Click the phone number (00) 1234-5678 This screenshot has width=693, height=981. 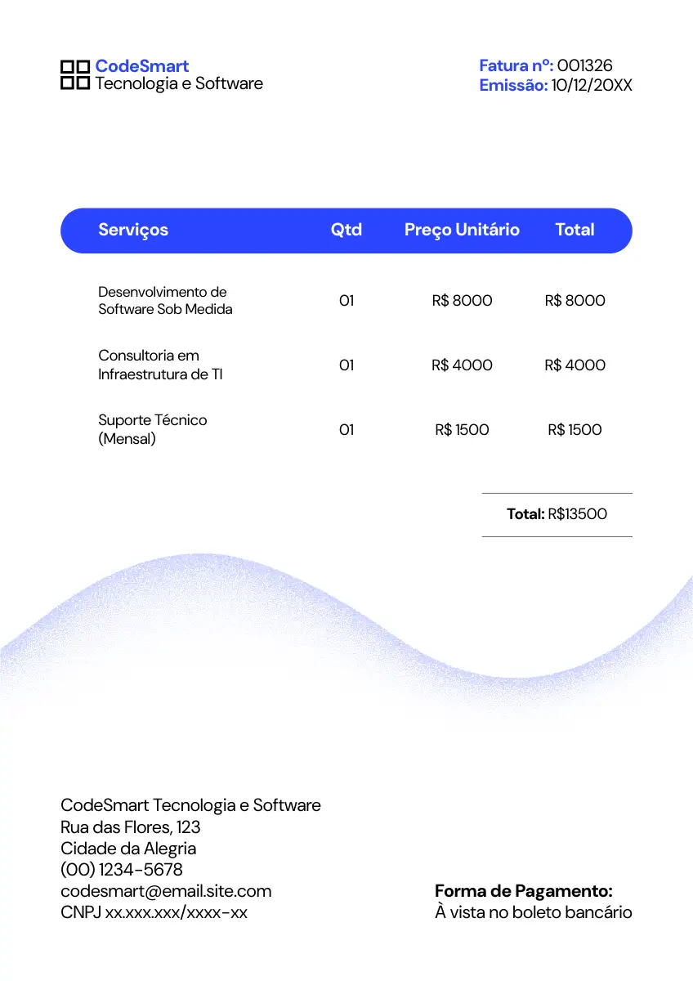[122, 869]
